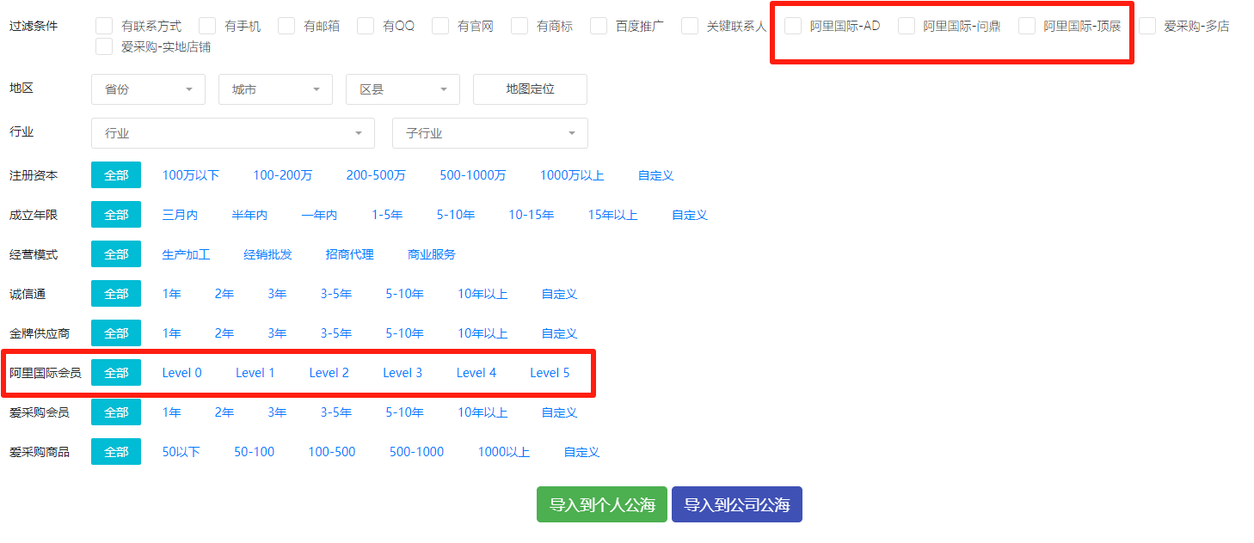The width and height of the screenshot is (1254, 543).
Task: Choose 半年内 establishment period
Action: 249,215
